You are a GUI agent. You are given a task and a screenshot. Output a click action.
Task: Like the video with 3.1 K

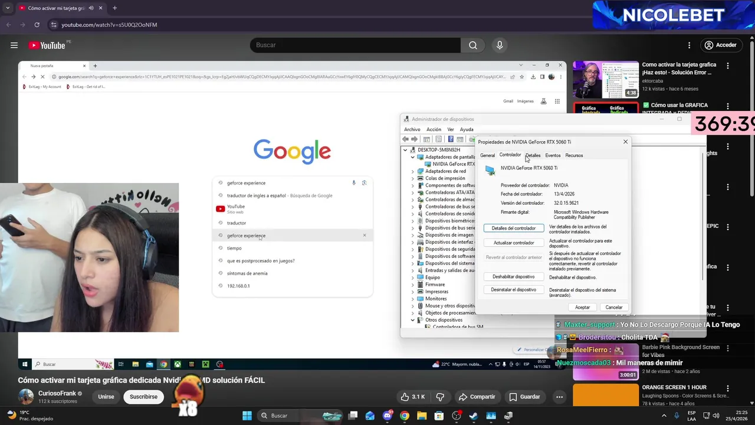pos(413,397)
